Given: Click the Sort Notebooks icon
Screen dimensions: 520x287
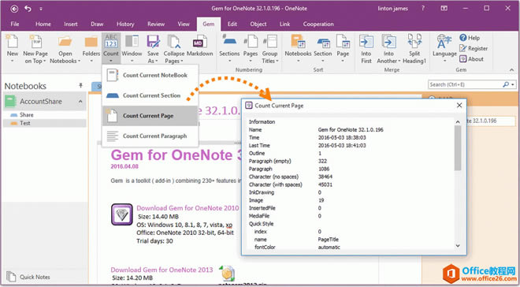Looking at the screenshot, I should [x=298, y=42].
